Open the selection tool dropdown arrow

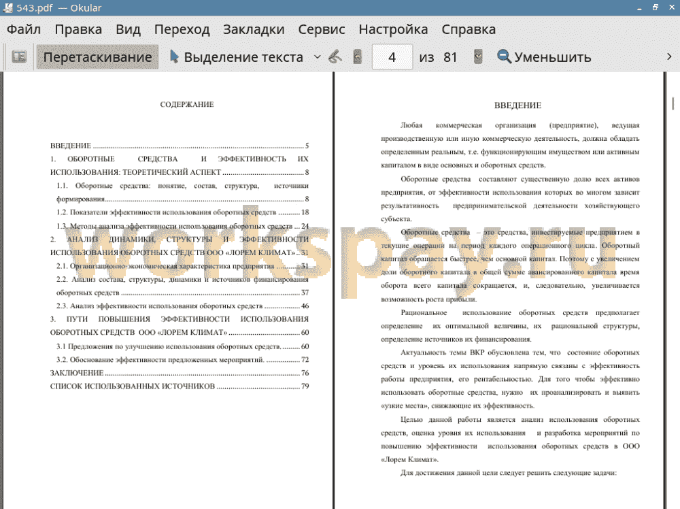tap(318, 57)
